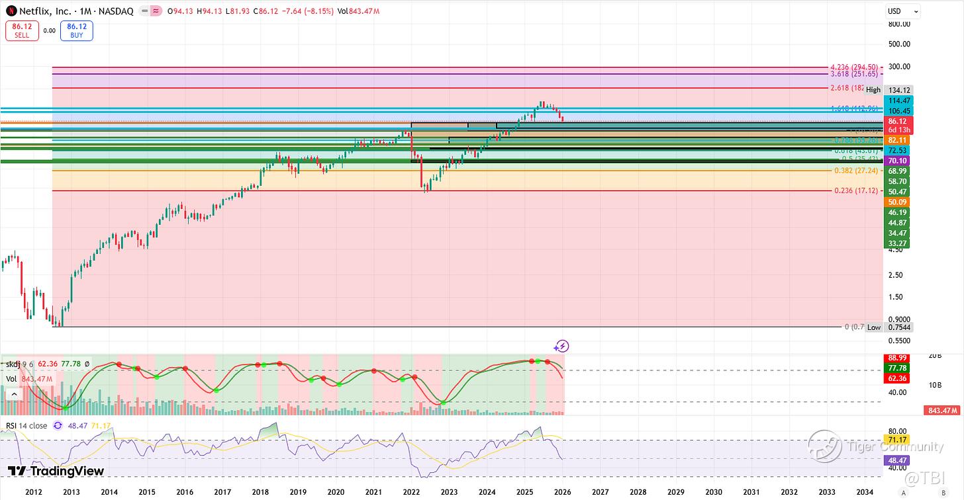The width and height of the screenshot is (964, 500).
Task: Click the green 68.99 price label
Action: tap(897, 171)
